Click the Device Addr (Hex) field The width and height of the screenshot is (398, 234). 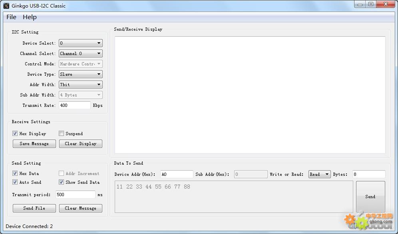point(177,174)
